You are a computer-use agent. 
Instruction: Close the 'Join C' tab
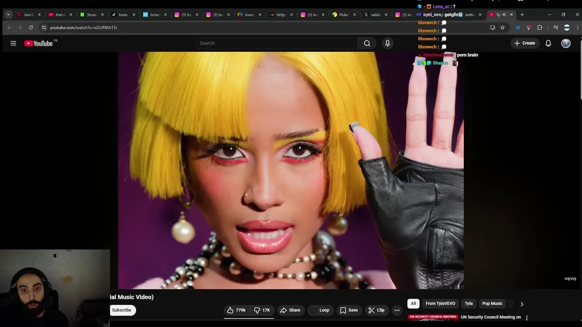pos(40,15)
